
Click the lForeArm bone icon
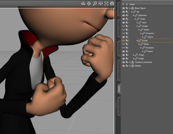[143, 48]
